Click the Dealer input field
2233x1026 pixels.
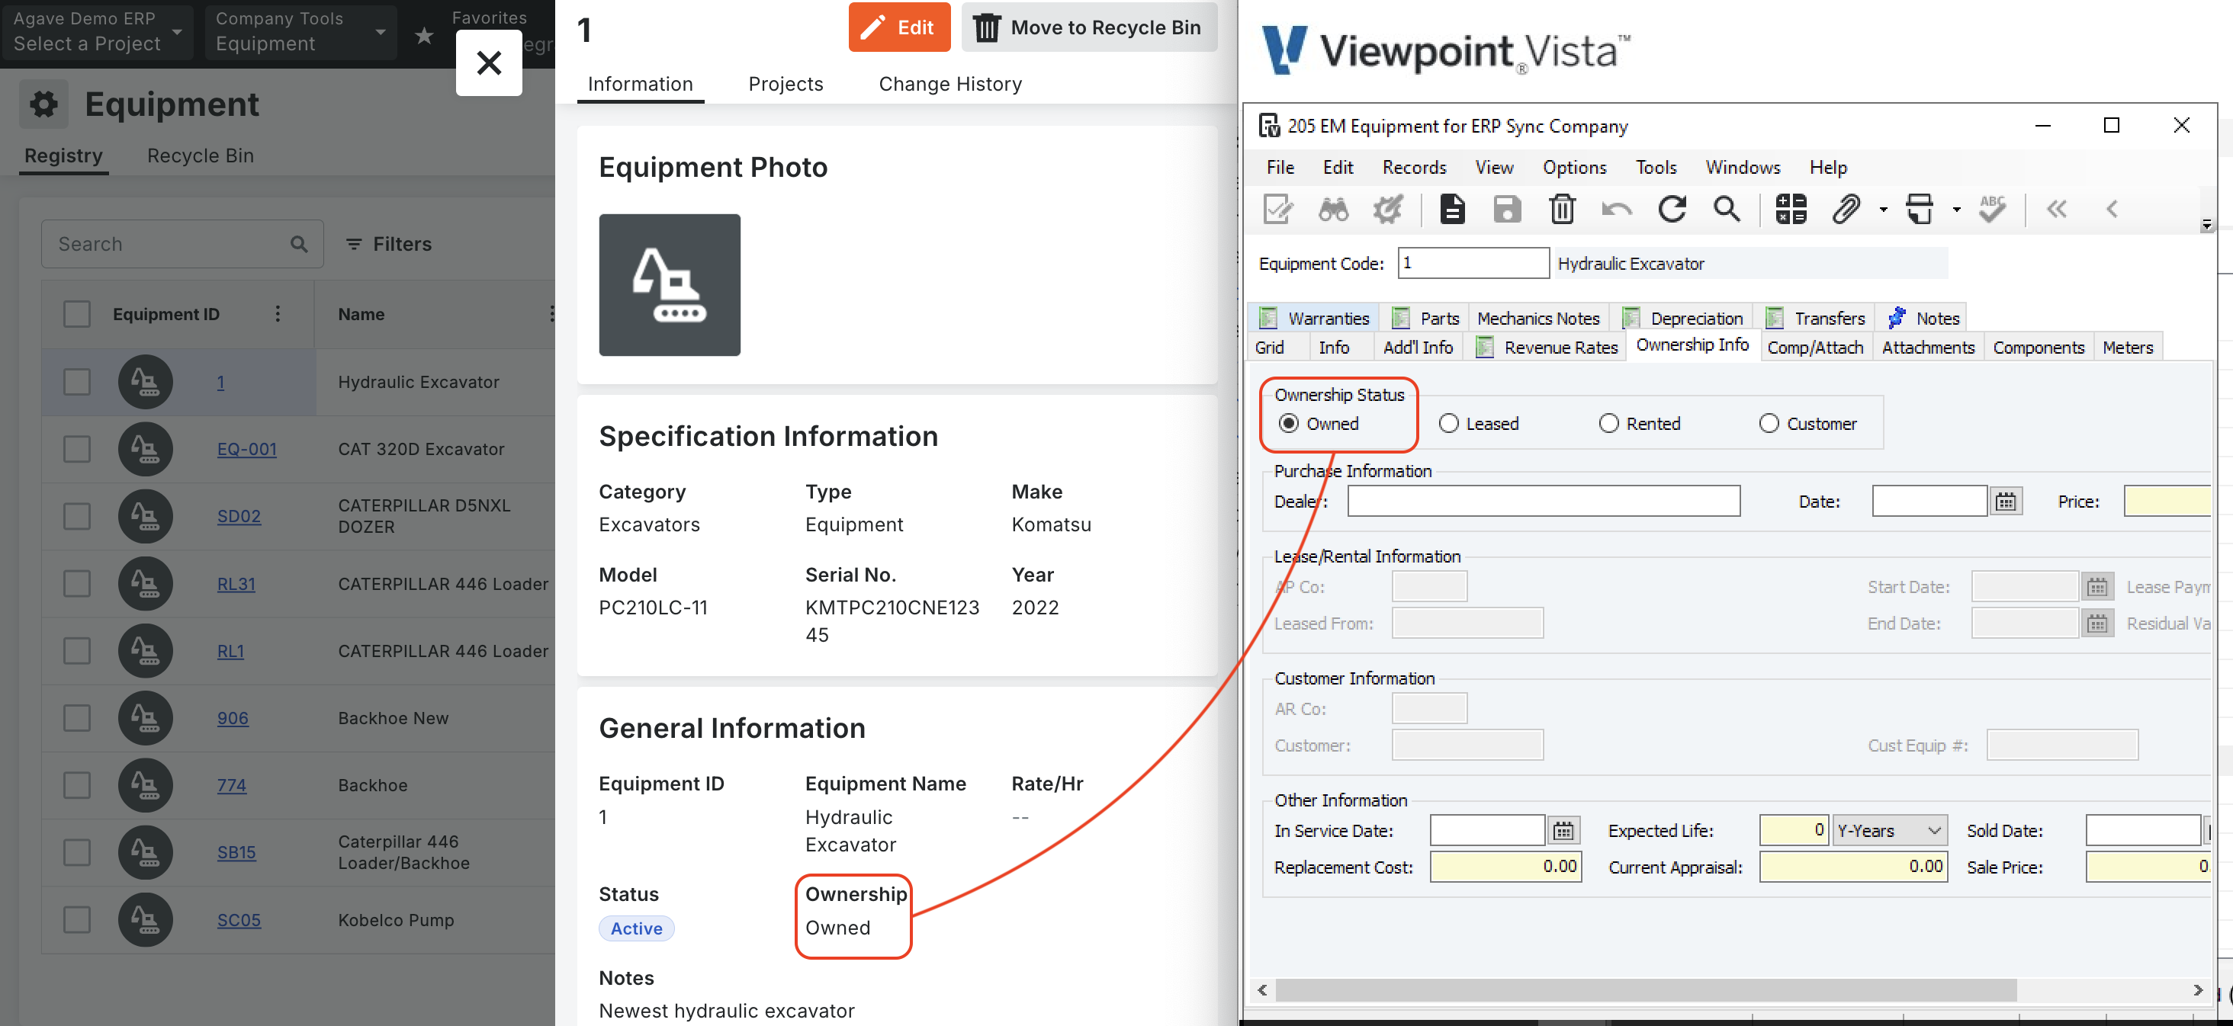(1543, 501)
